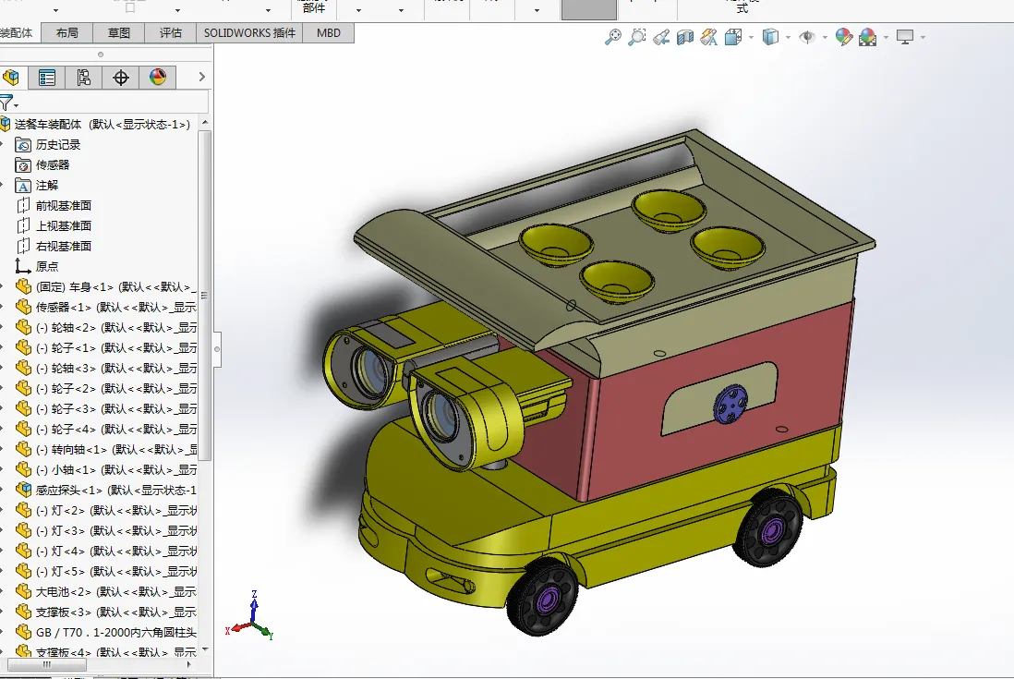Select 前视基准面 in the feature tree

(x=63, y=205)
